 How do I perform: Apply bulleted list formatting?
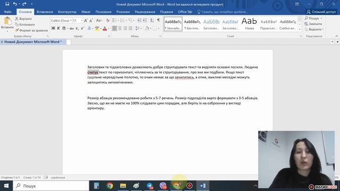114,21
